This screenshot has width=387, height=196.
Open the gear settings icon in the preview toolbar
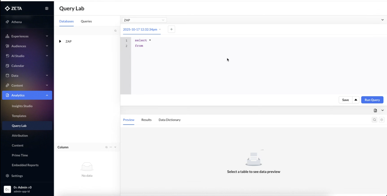tap(381, 120)
